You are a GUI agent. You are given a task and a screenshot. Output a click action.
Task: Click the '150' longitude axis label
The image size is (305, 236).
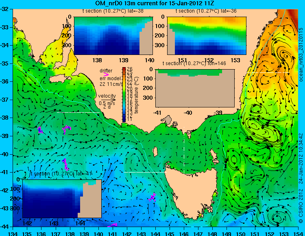tap(241, 234)
